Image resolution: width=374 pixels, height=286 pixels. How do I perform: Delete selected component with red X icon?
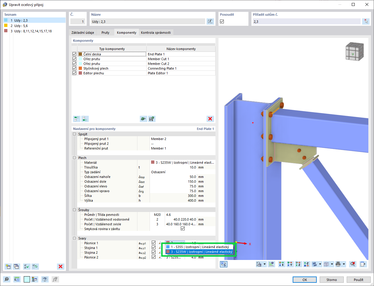point(210,119)
